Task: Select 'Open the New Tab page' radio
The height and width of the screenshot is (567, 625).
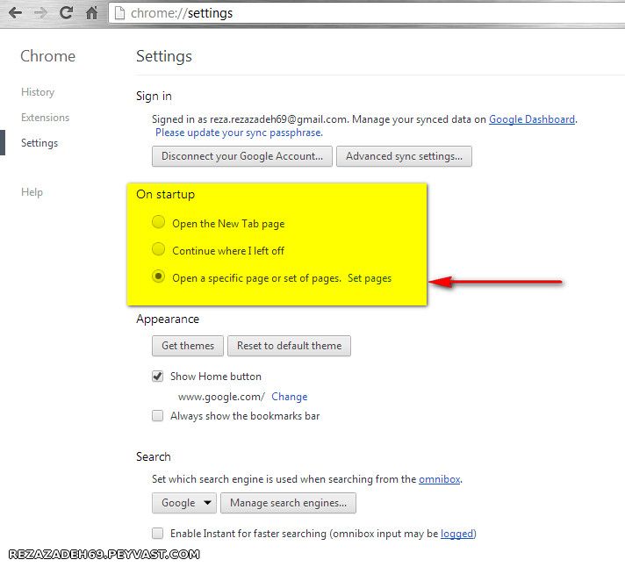Action: (158, 222)
